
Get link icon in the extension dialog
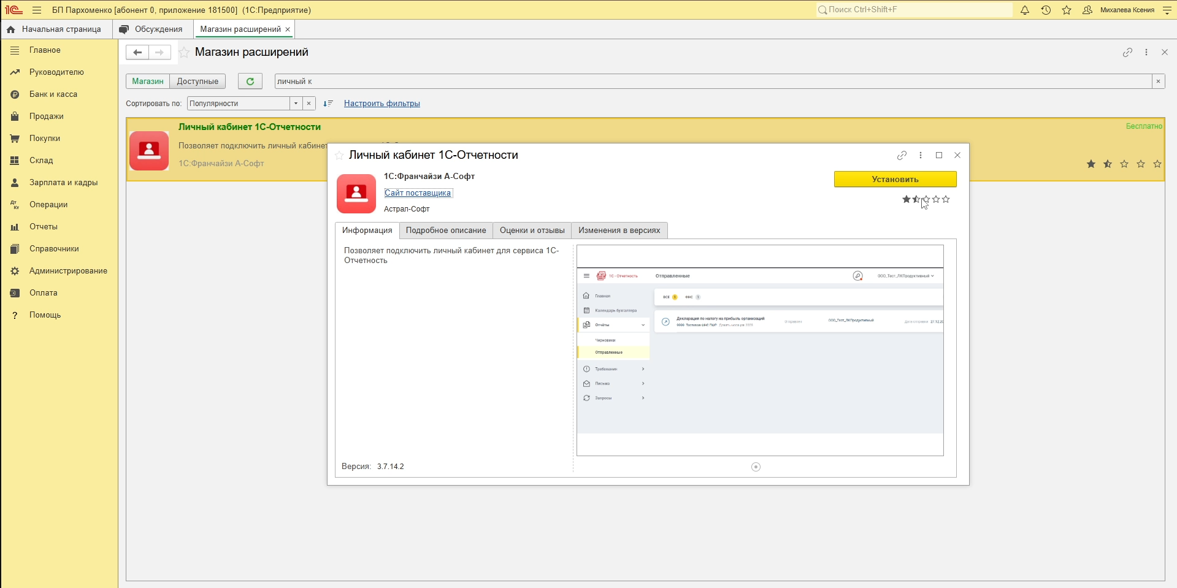point(902,155)
